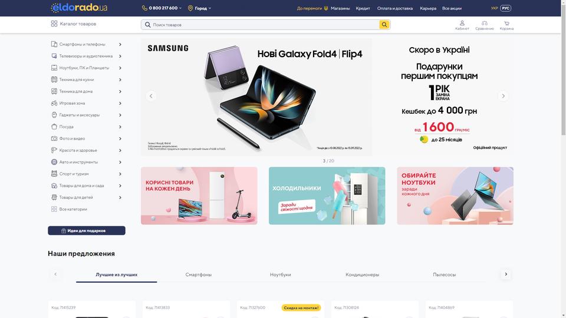This screenshot has height=318, width=566.
Task: Select the Ноутбуки offers tab
Action: tap(281, 274)
